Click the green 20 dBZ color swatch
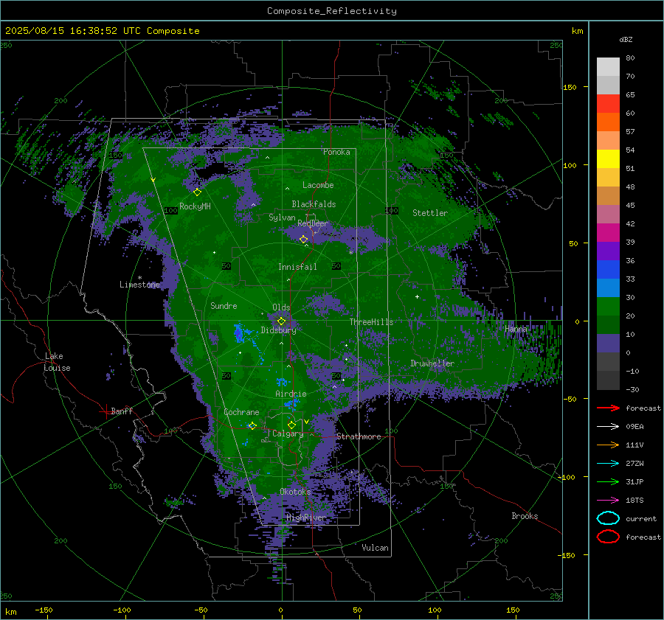Screen dimensions: 664x620 (608, 307)
